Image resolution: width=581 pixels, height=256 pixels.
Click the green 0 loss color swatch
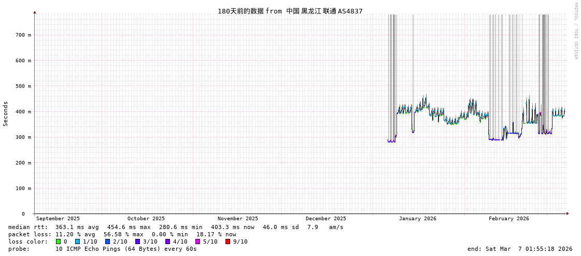click(59, 241)
